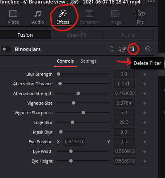Open the File inspector camera icon
165x178 pixels.
140,14
